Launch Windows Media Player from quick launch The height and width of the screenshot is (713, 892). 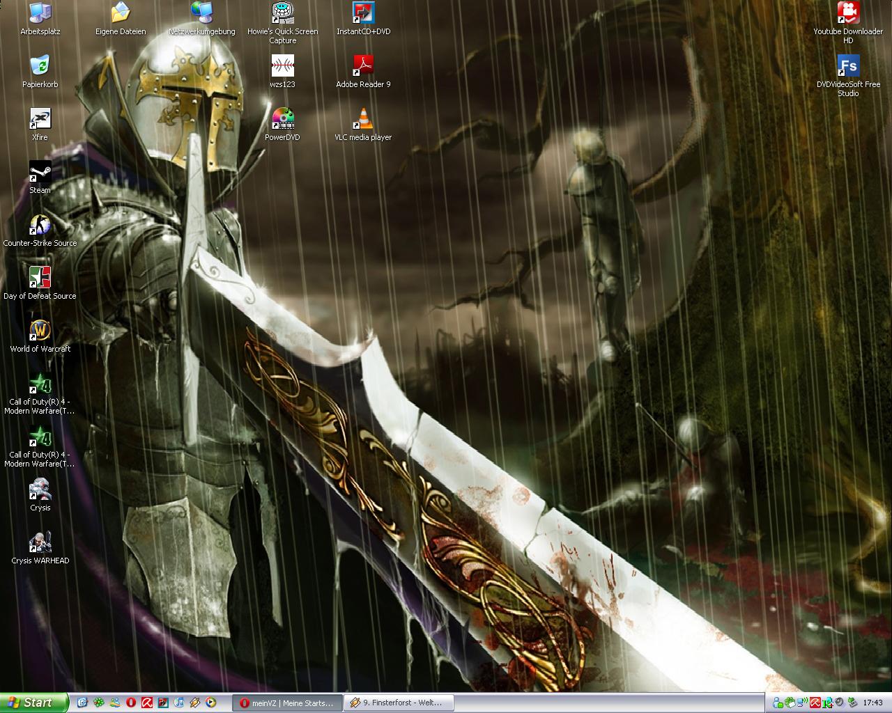point(210,703)
